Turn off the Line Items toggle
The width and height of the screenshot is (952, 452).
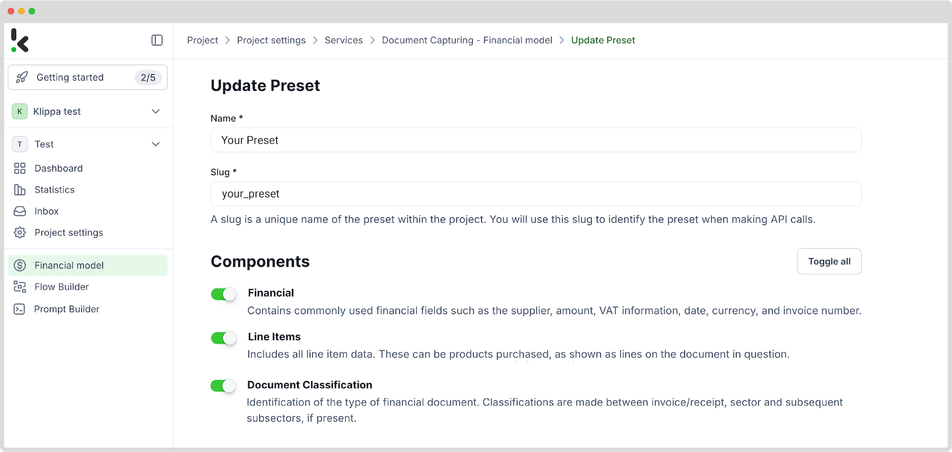[224, 338]
